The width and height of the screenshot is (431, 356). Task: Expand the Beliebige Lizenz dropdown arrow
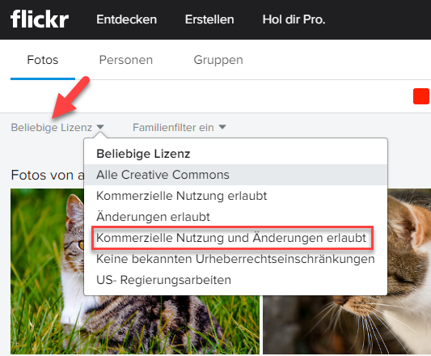click(100, 127)
